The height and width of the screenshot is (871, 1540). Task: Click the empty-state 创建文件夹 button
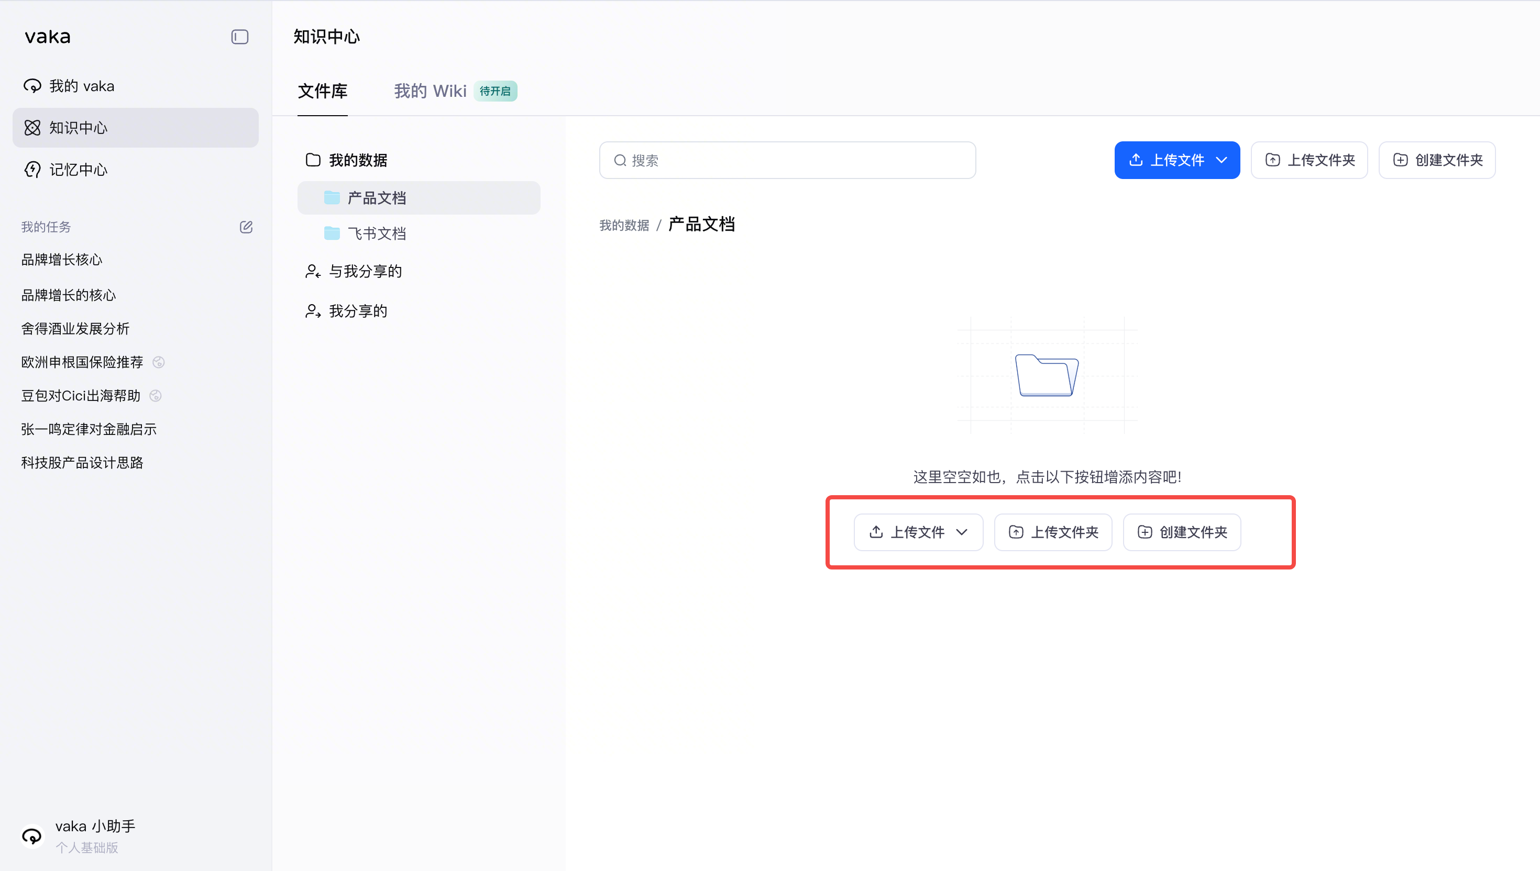click(1182, 532)
